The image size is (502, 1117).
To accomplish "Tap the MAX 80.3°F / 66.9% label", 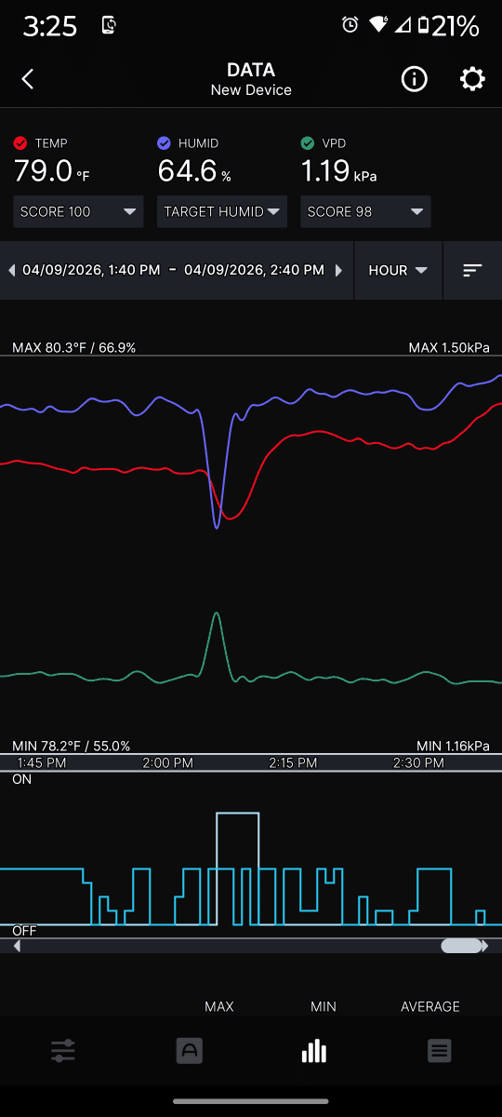I will coord(74,347).
